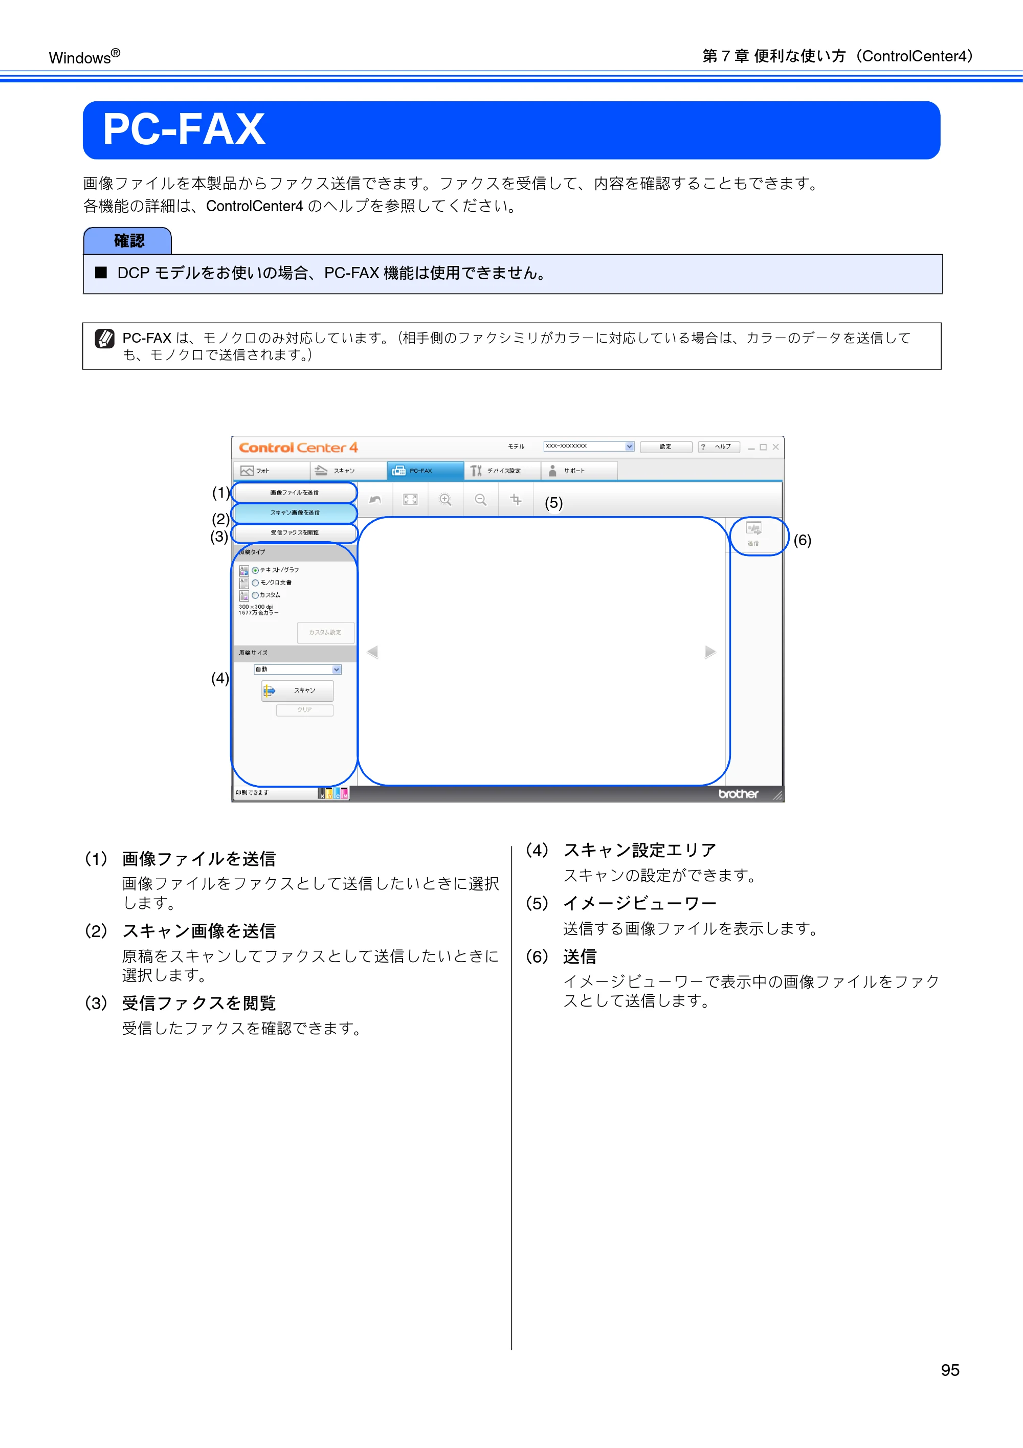Image resolution: width=1023 pixels, height=1448 pixels.
Task: Select カスタム radio button
Action: pos(255,595)
